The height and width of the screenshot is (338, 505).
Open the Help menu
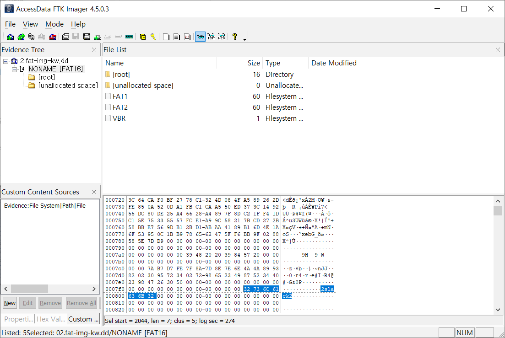pos(78,24)
